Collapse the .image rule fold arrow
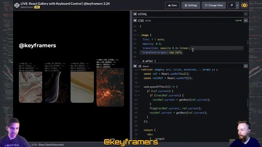Image resolution: width=262 pixels, height=147 pixels. (138, 35)
